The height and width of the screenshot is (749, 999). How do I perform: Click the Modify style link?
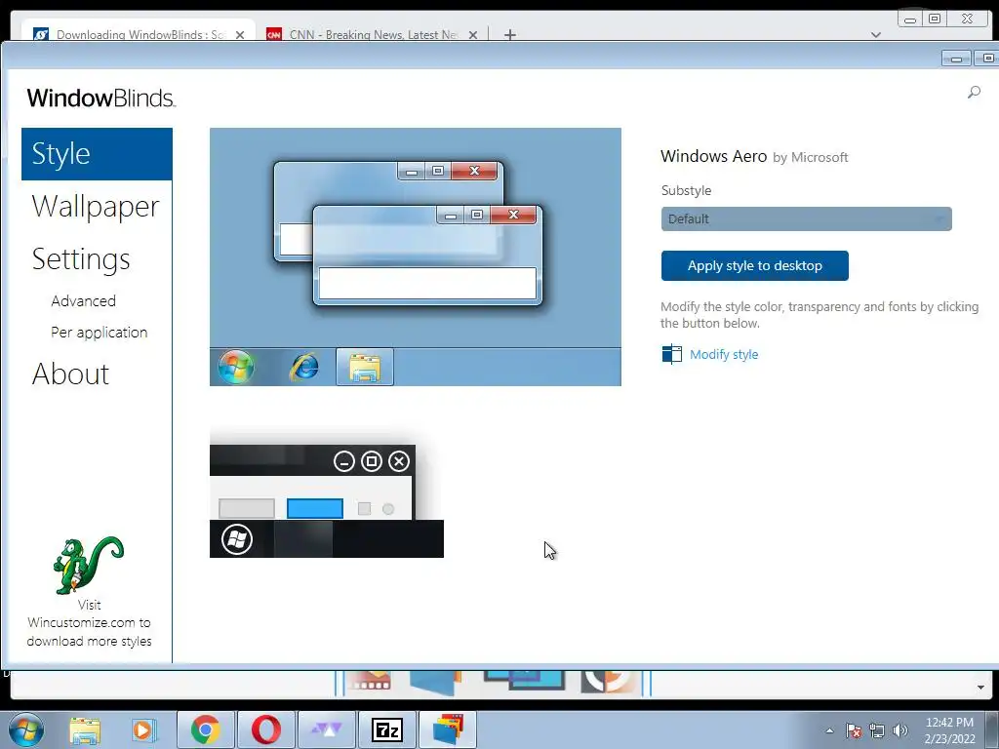(x=724, y=355)
